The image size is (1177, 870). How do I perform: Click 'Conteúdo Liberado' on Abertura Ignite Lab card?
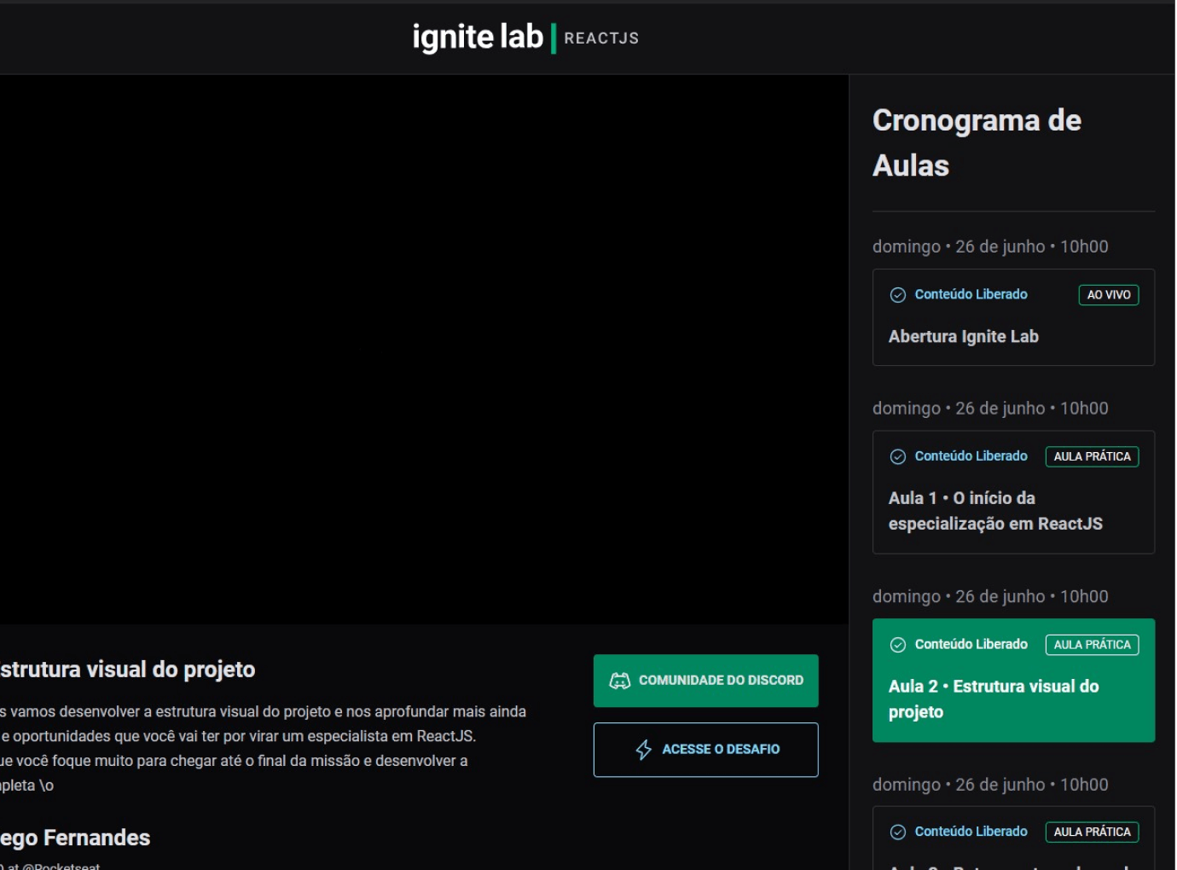pyautogui.click(x=971, y=294)
